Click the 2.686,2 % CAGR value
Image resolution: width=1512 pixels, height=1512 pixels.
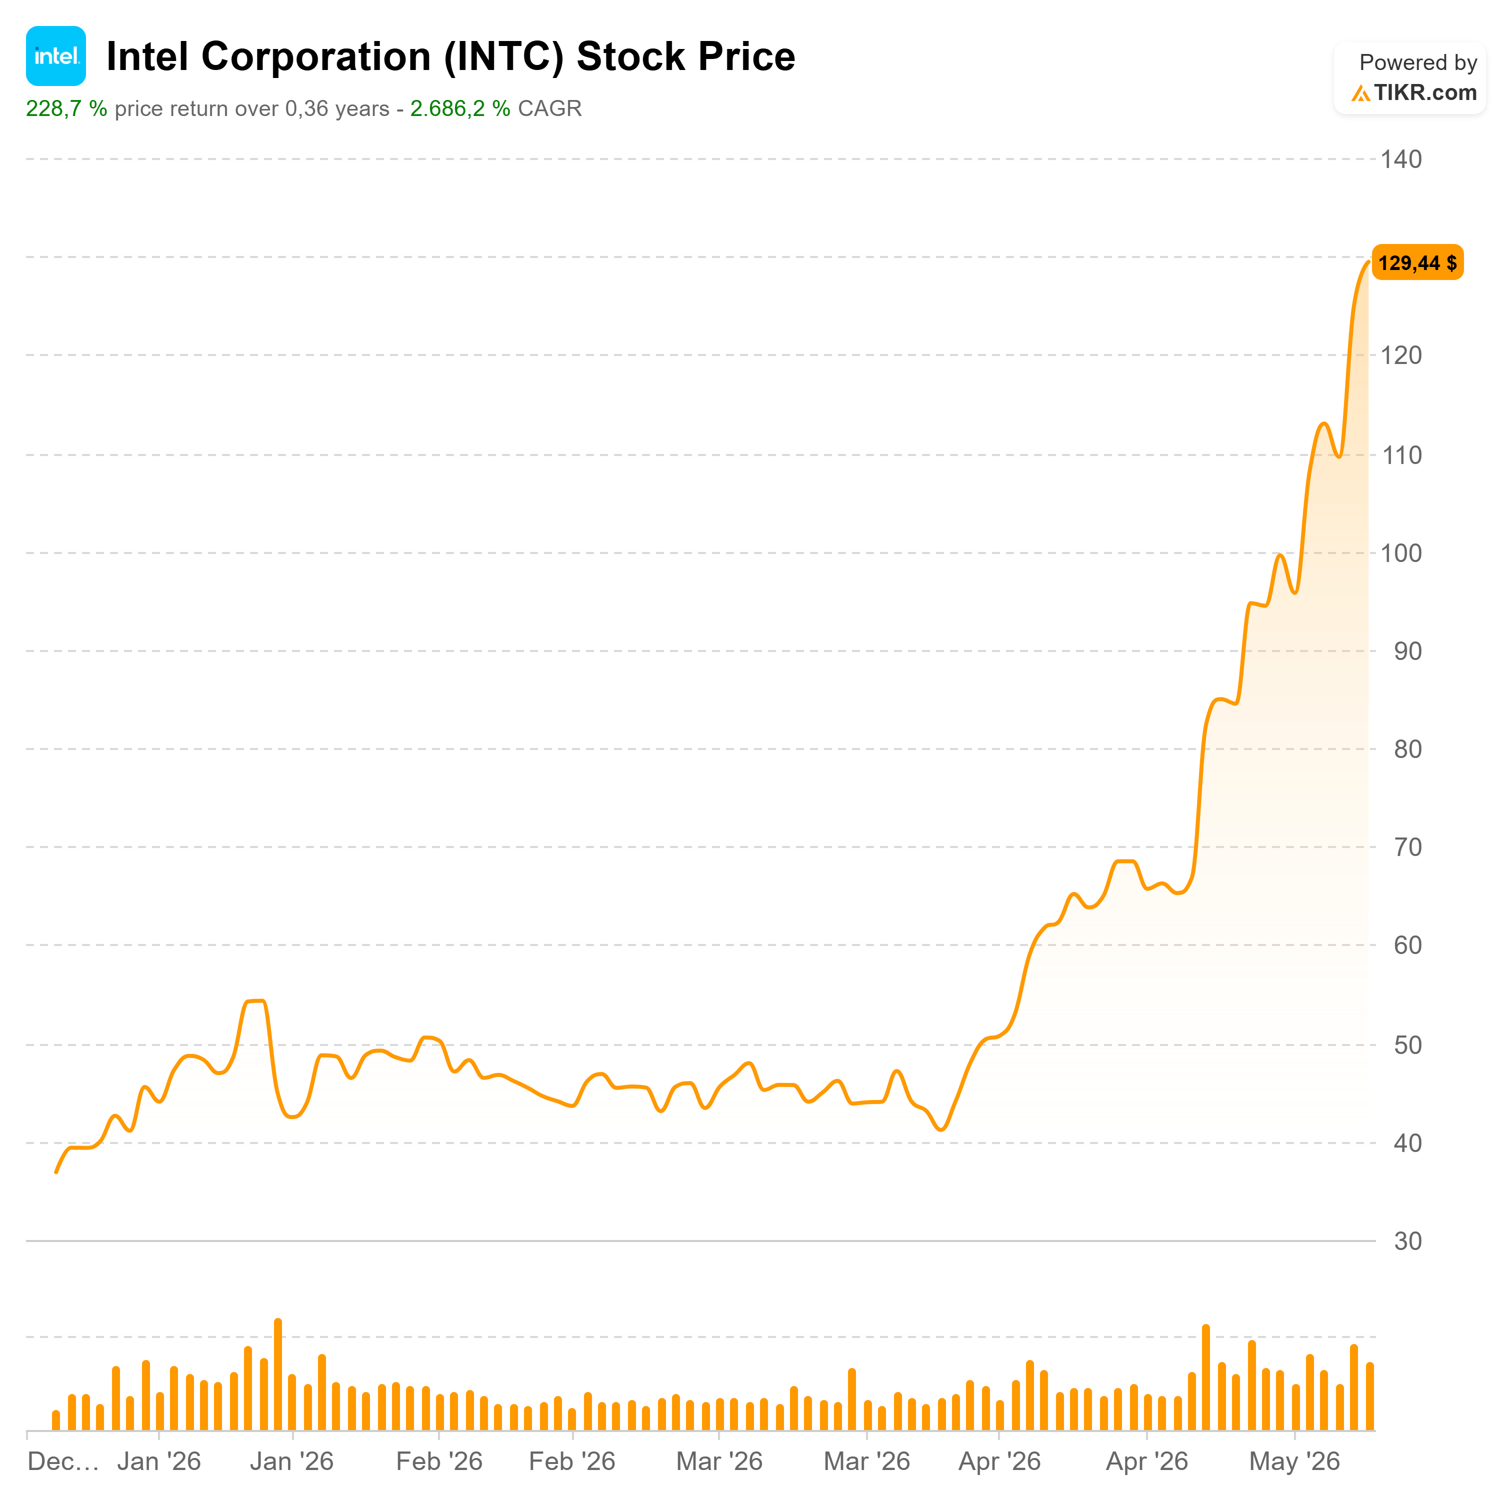460,108
